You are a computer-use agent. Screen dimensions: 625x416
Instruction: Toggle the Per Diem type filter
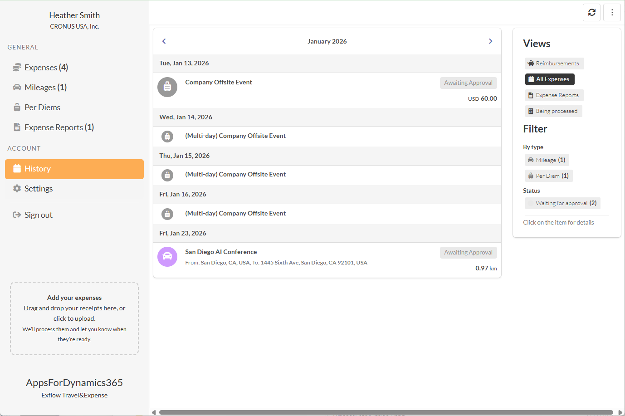[x=548, y=176]
